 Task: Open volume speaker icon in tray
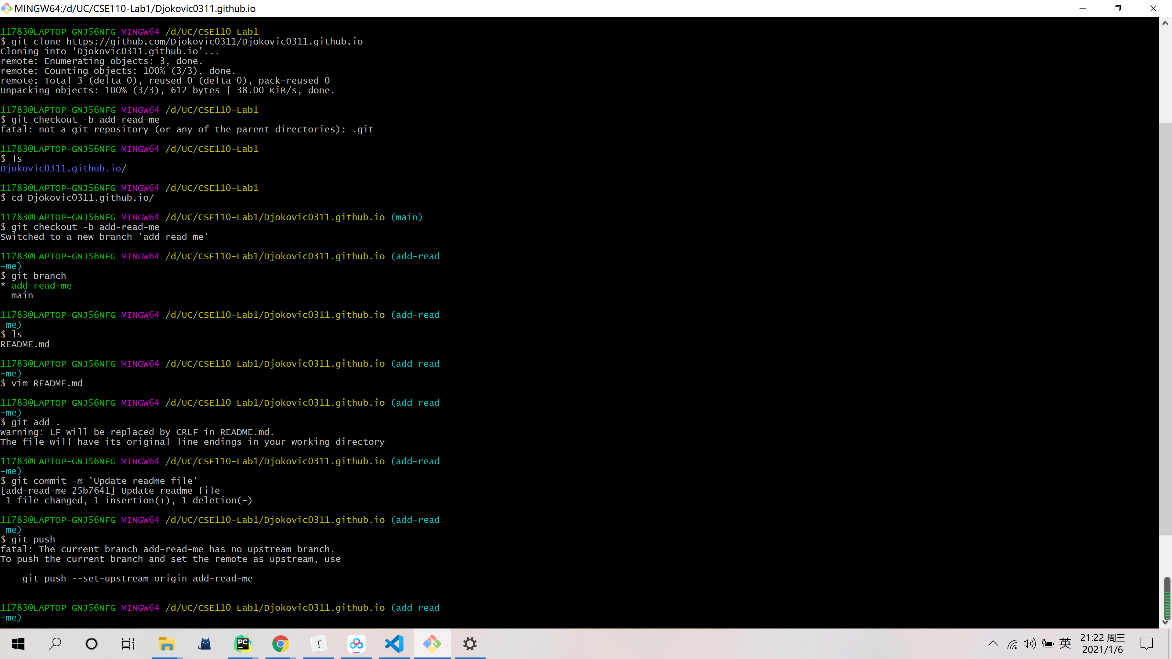(x=1029, y=643)
